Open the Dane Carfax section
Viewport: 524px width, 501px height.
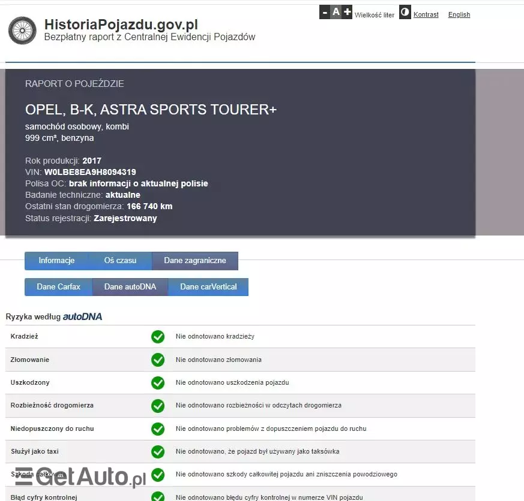[58, 286]
